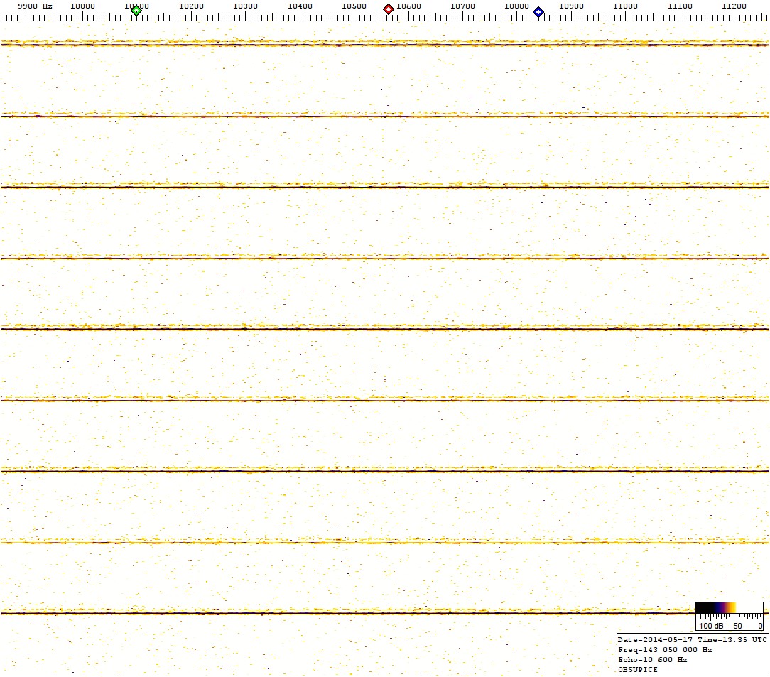The height and width of the screenshot is (677, 770).
Task: Click the 9900 Hz ruler label
Action: pos(35,6)
